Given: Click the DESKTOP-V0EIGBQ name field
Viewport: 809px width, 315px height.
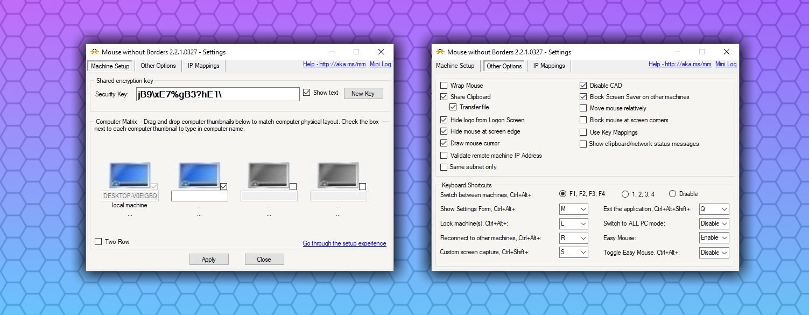Looking at the screenshot, I should tap(130, 197).
